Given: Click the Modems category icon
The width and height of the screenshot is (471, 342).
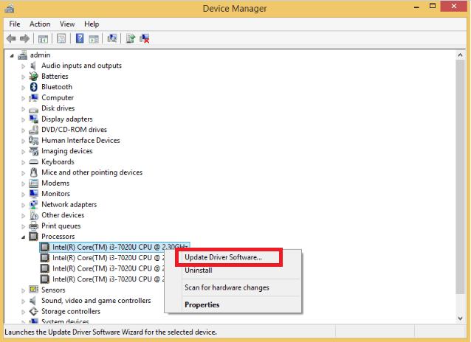Looking at the screenshot, I should [34, 183].
